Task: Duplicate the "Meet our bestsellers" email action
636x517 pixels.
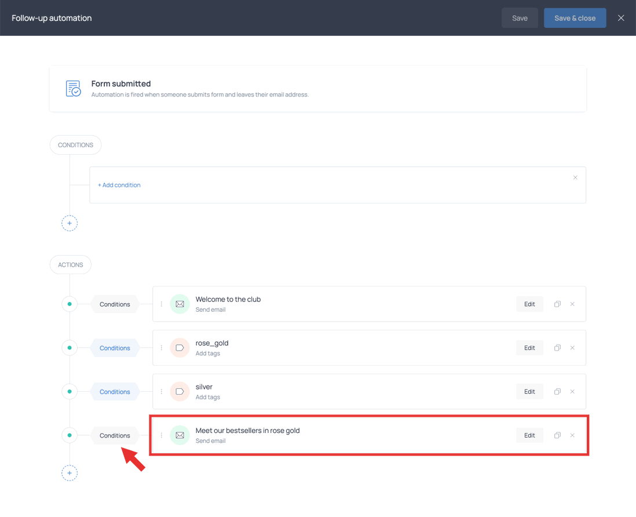Action: coord(557,435)
